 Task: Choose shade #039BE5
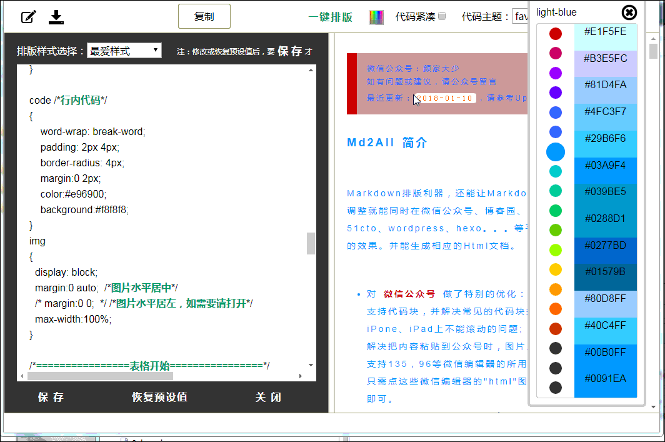(606, 198)
